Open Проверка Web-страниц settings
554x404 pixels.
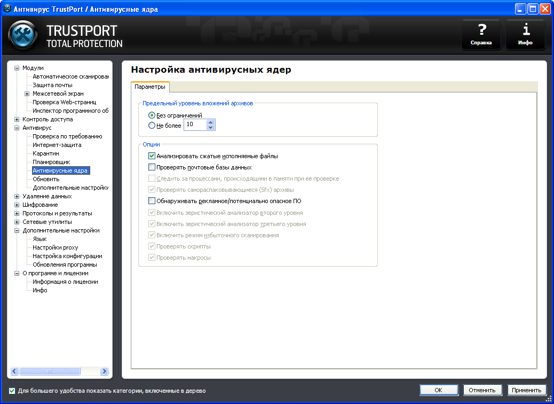pos(64,102)
